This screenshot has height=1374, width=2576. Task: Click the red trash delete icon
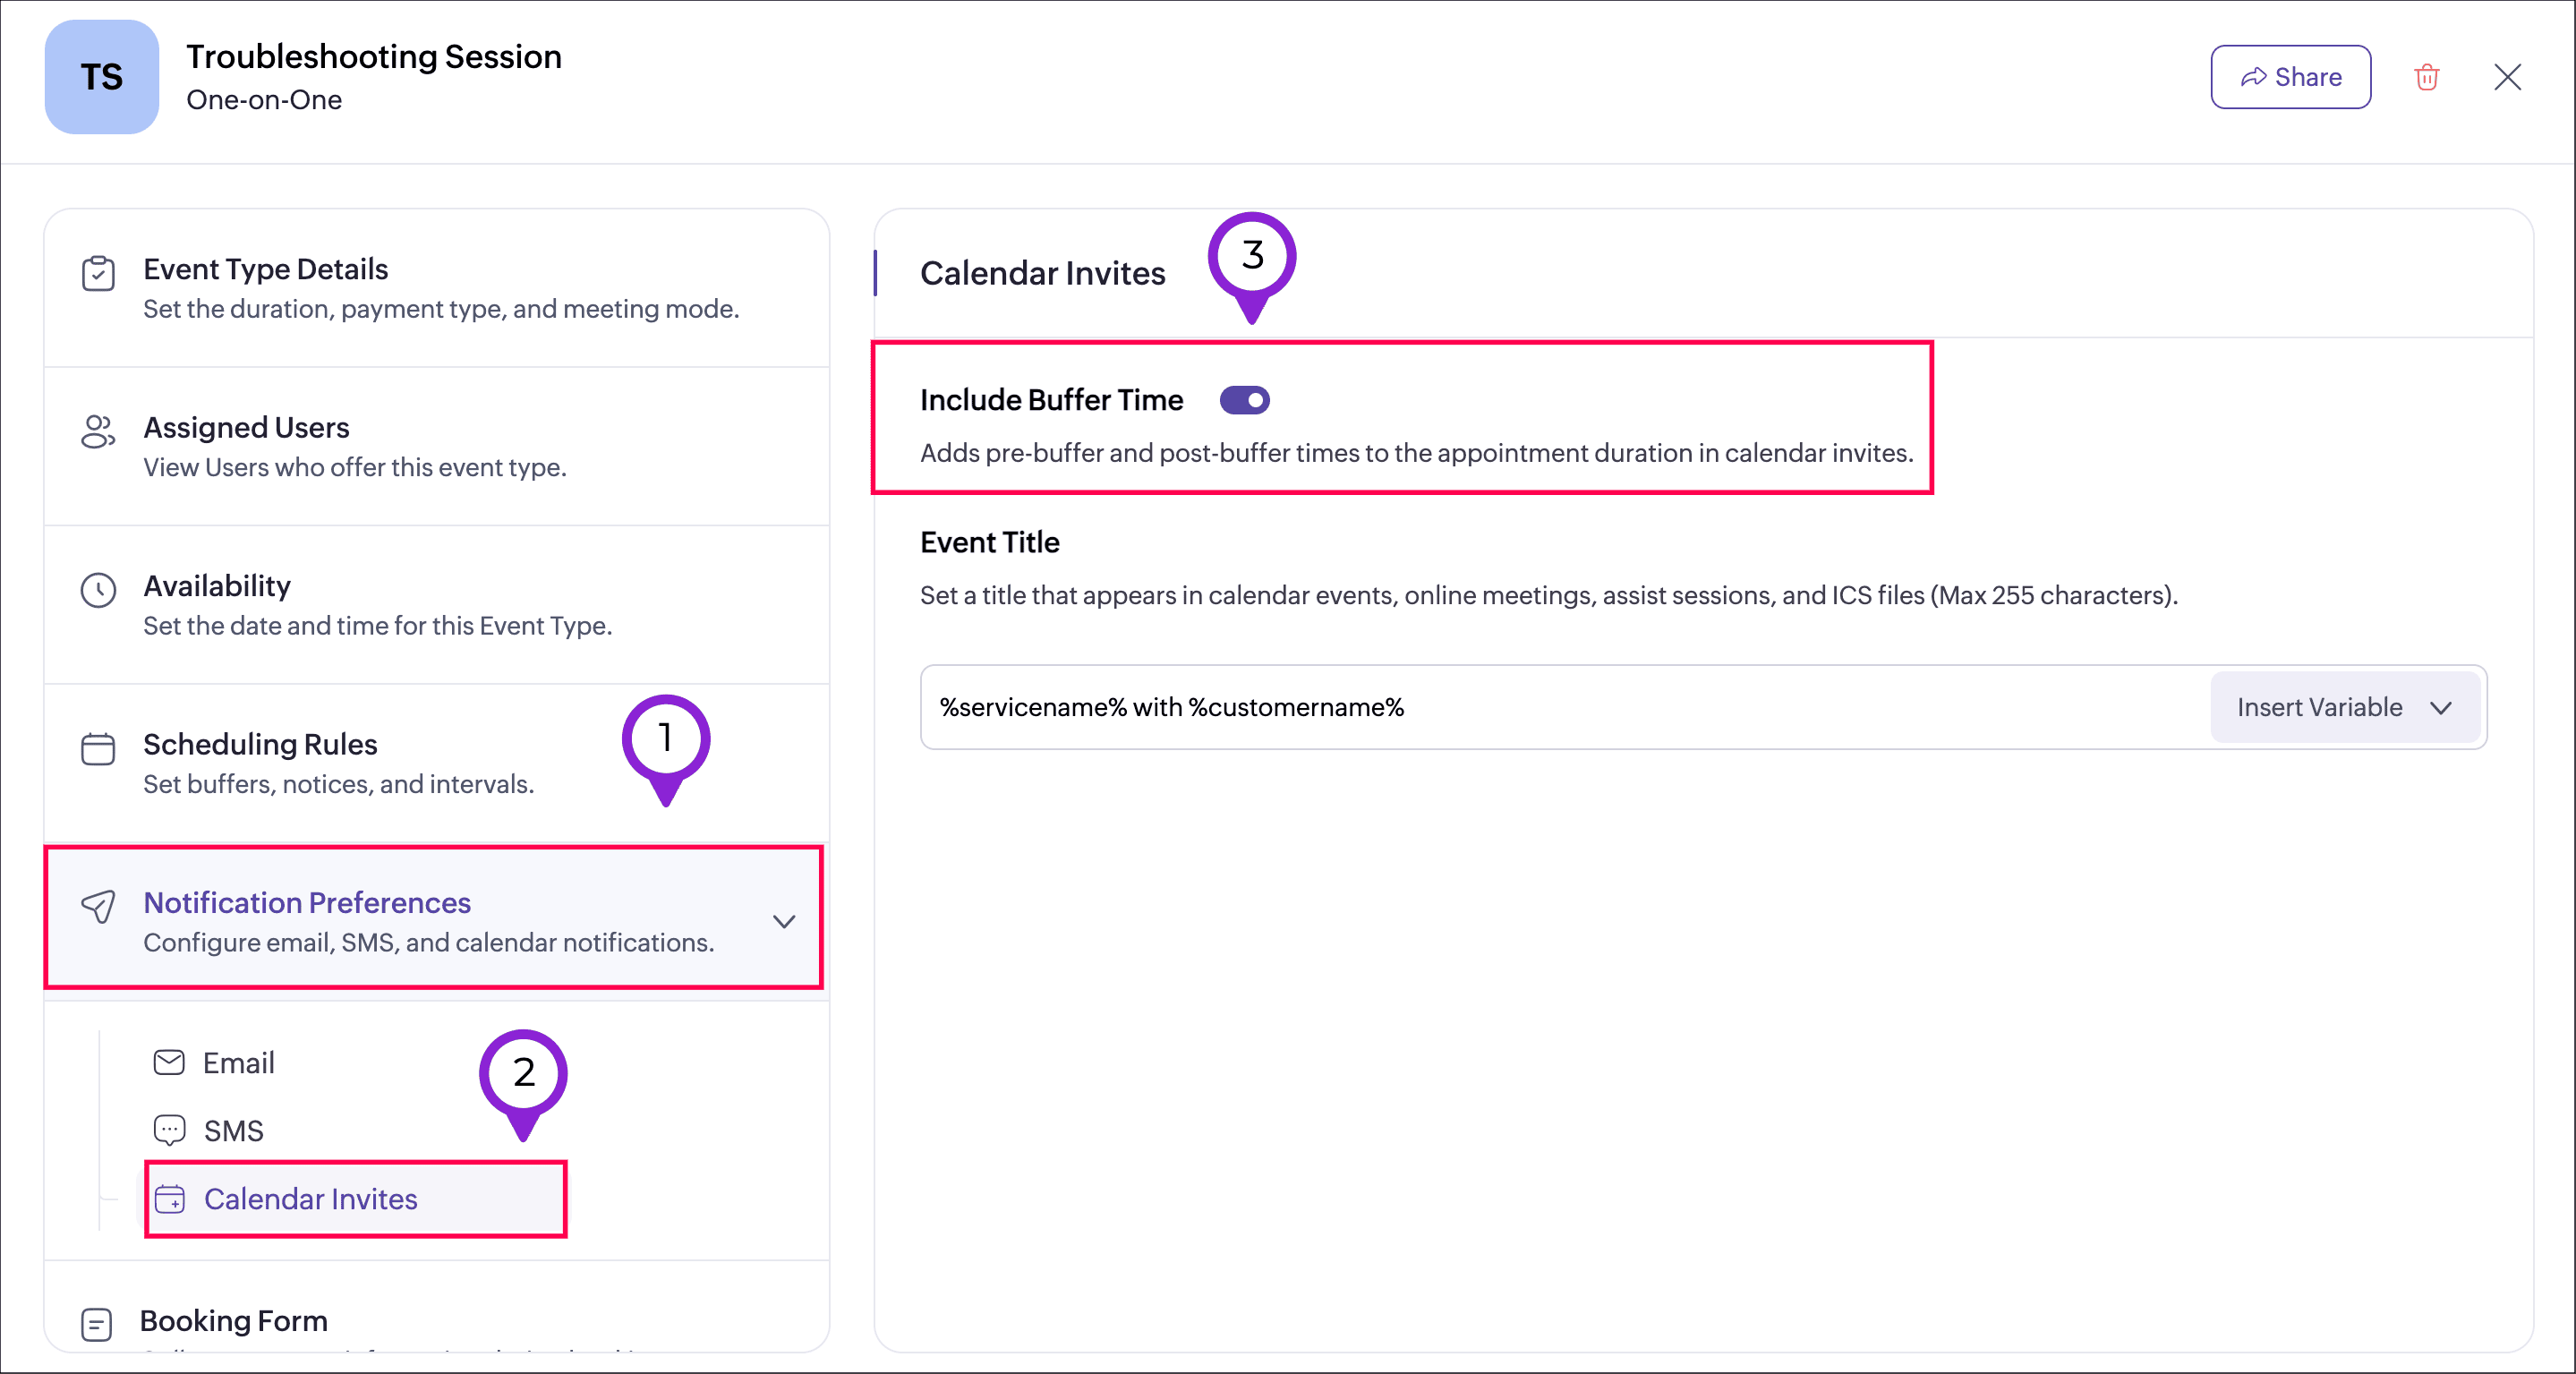click(x=2427, y=77)
